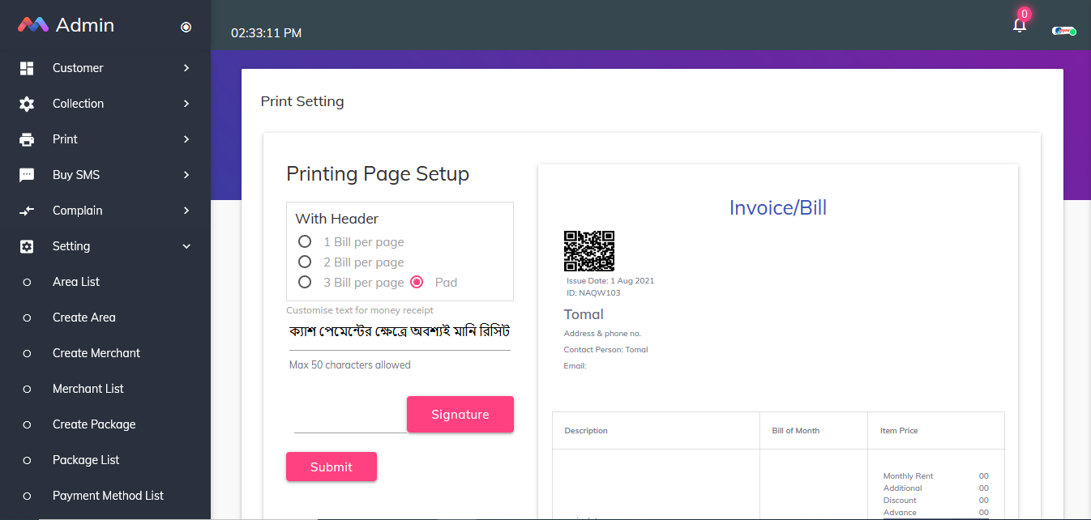Viewport: 1091px width, 520px height.
Task: Click the Complain arrows icon
Action: (x=27, y=211)
